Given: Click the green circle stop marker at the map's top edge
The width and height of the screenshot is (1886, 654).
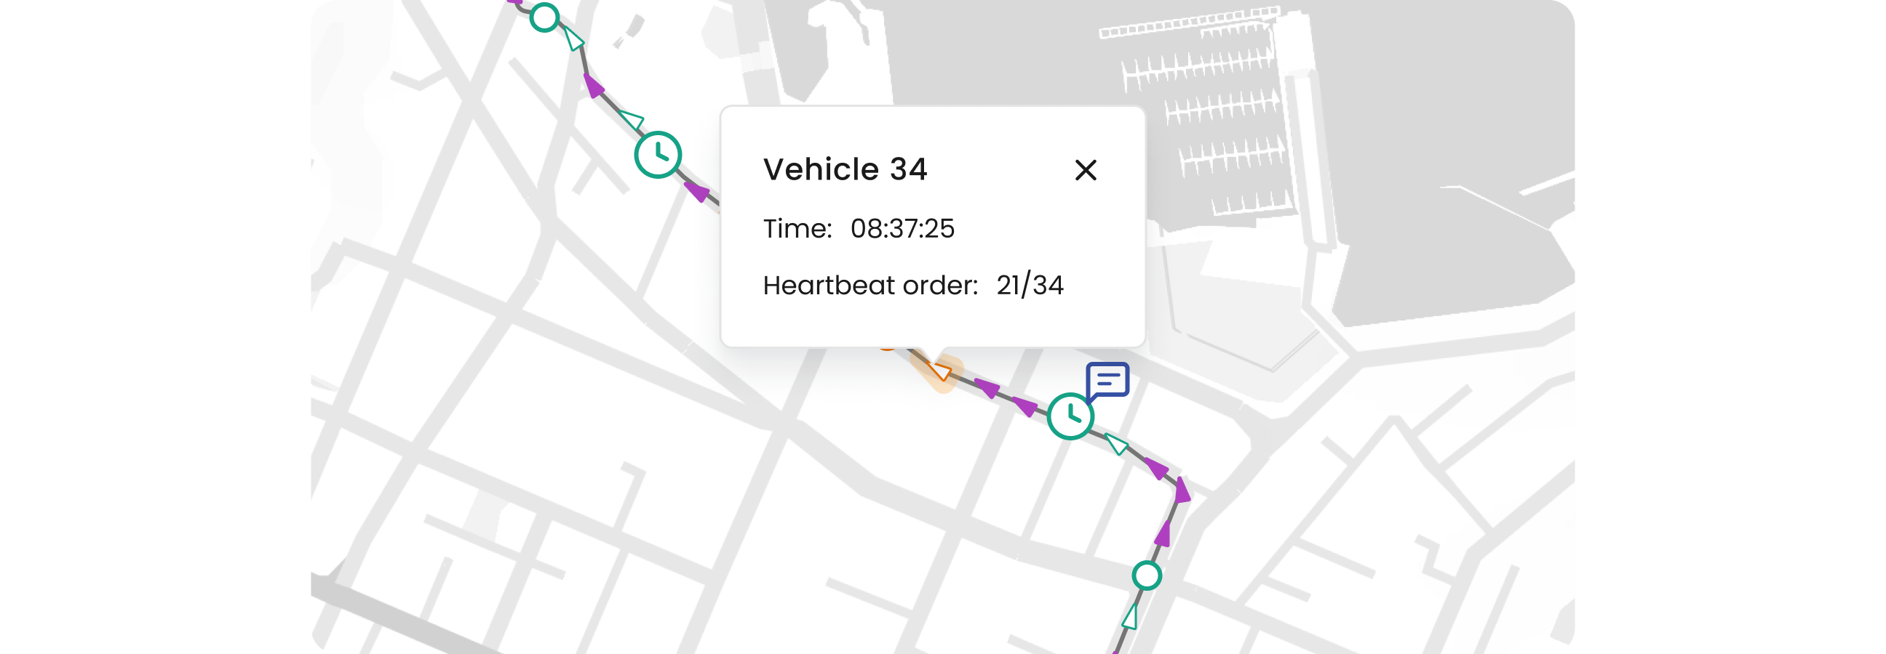Looking at the screenshot, I should click(544, 17).
